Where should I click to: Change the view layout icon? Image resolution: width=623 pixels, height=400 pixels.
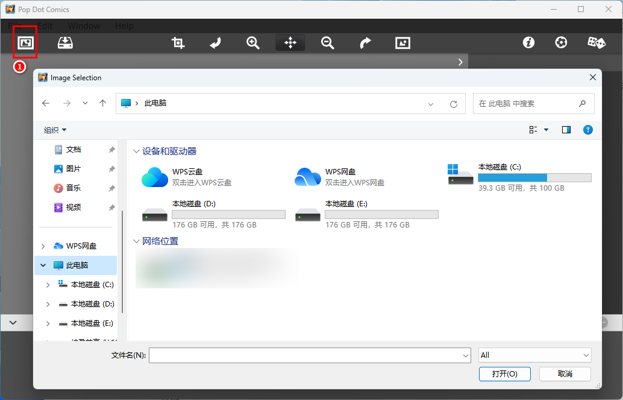click(x=533, y=130)
